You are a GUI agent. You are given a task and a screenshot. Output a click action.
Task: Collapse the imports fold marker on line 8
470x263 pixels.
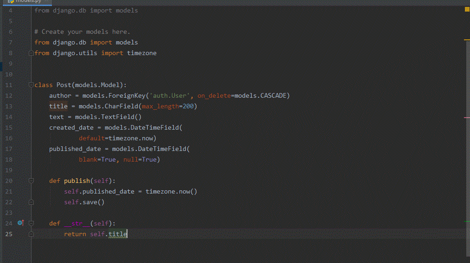31,53
